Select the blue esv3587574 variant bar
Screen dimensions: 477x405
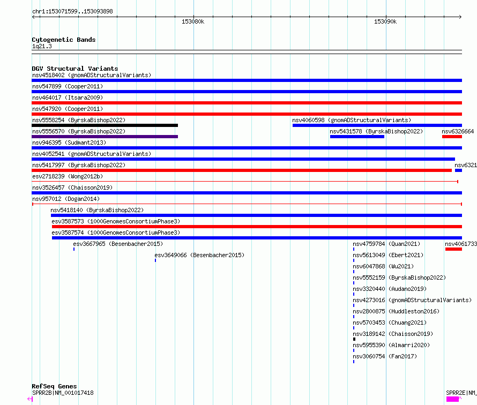point(257,238)
